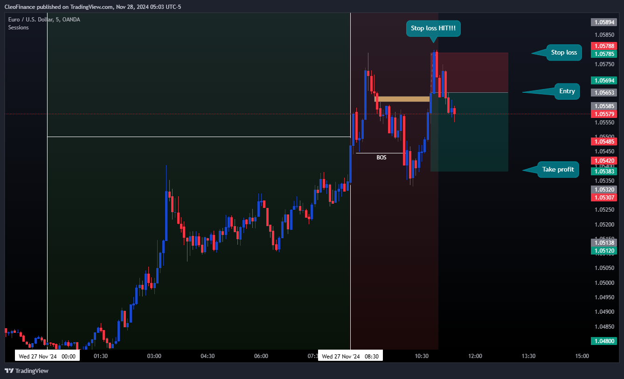The image size is (624, 379).
Task: Click the BOS text label on chart
Action: pyautogui.click(x=381, y=158)
